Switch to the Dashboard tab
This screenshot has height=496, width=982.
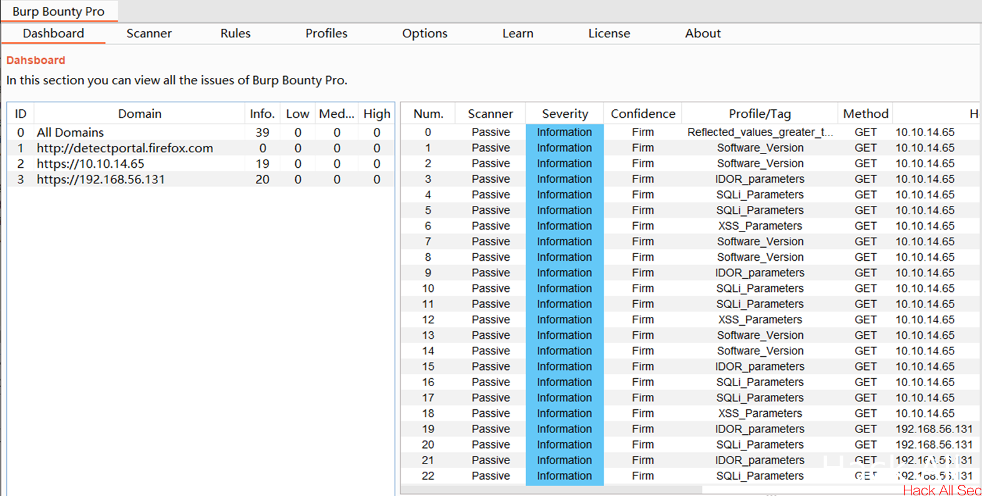pyautogui.click(x=54, y=34)
